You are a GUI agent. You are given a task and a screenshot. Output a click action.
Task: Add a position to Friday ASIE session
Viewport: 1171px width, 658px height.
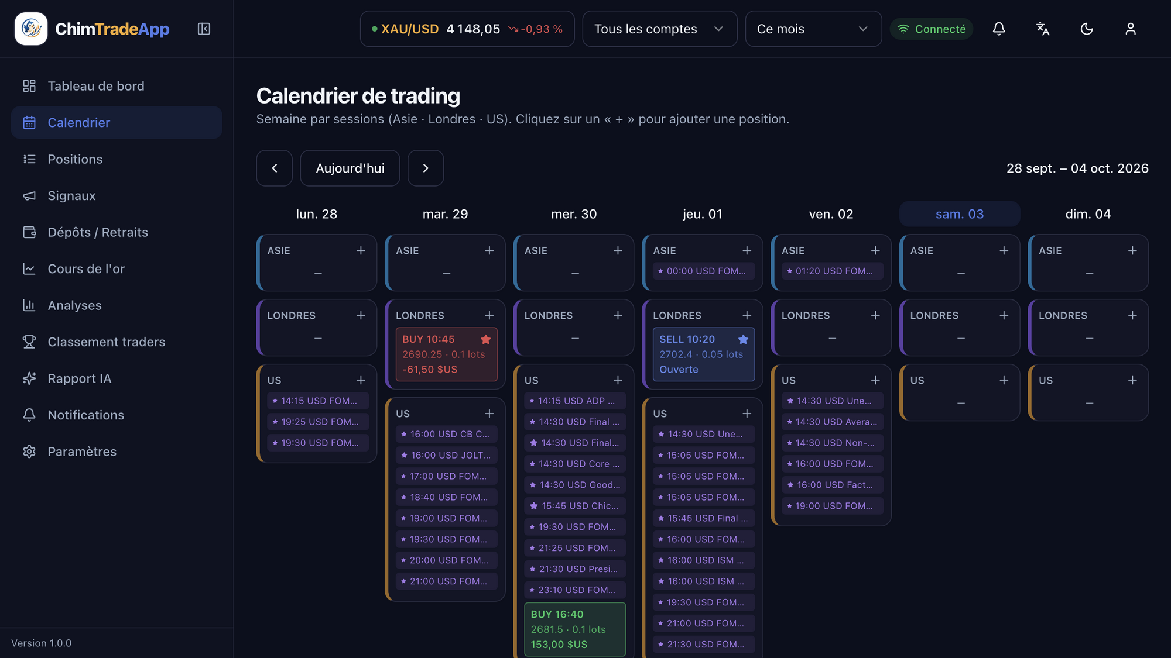(875, 250)
